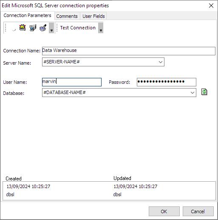
Task: Click the 'Server Name:' label
Action: coord(17,63)
